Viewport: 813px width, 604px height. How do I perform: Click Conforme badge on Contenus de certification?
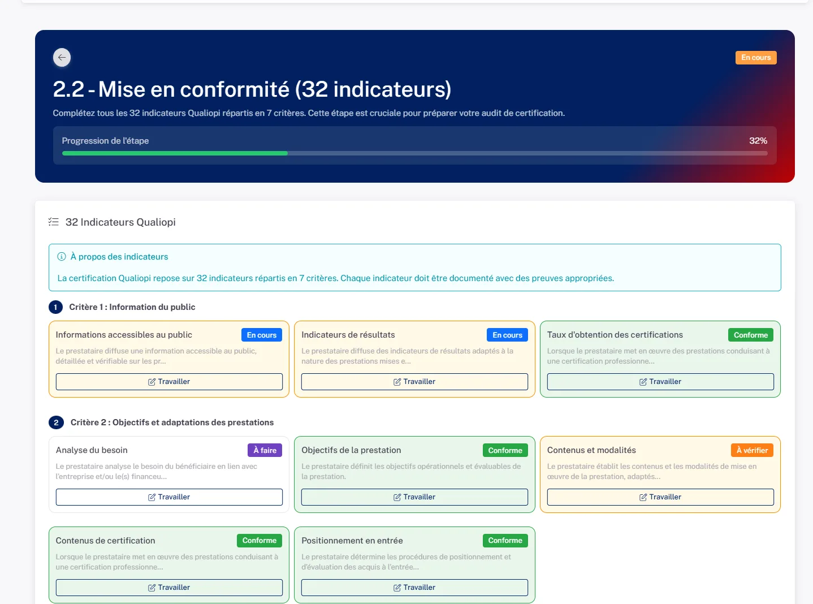260,541
